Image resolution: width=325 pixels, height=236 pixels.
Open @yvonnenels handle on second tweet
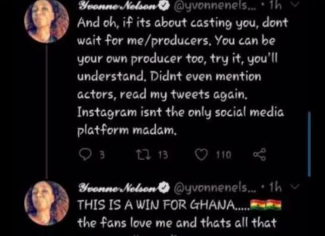click(215, 188)
